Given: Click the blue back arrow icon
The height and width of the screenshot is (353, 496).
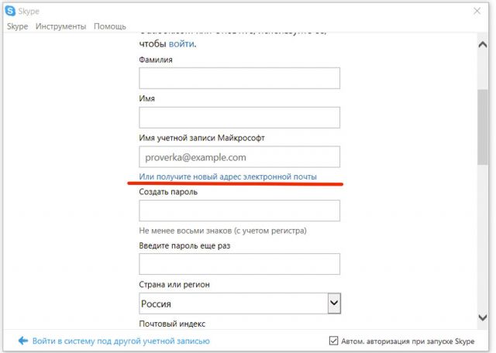Looking at the screenshot, I should (x=23, y=341).
